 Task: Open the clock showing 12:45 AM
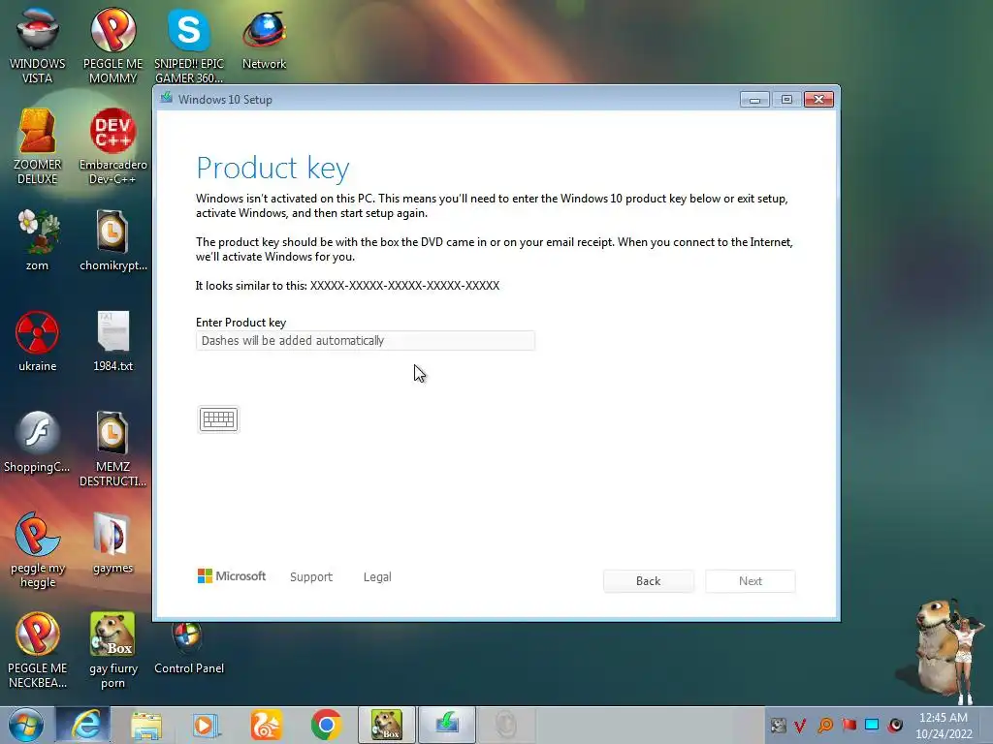[944, 726]
